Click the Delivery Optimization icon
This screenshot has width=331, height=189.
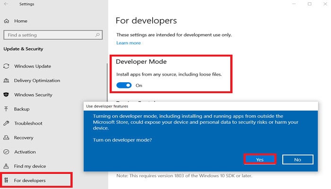pos(6,80)
